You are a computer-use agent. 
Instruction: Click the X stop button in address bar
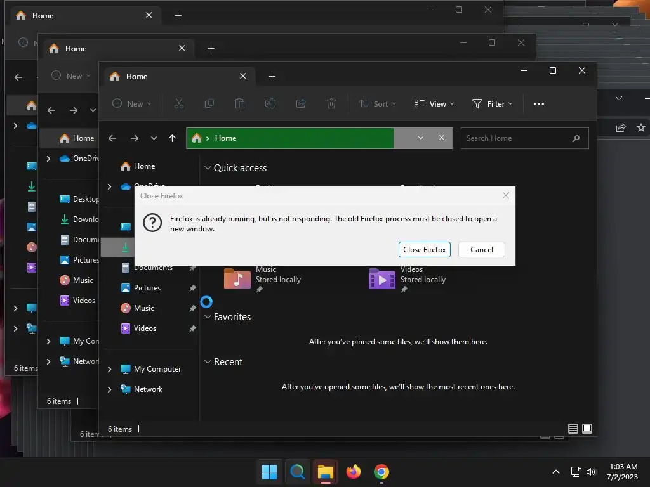[x=442, y=138]
